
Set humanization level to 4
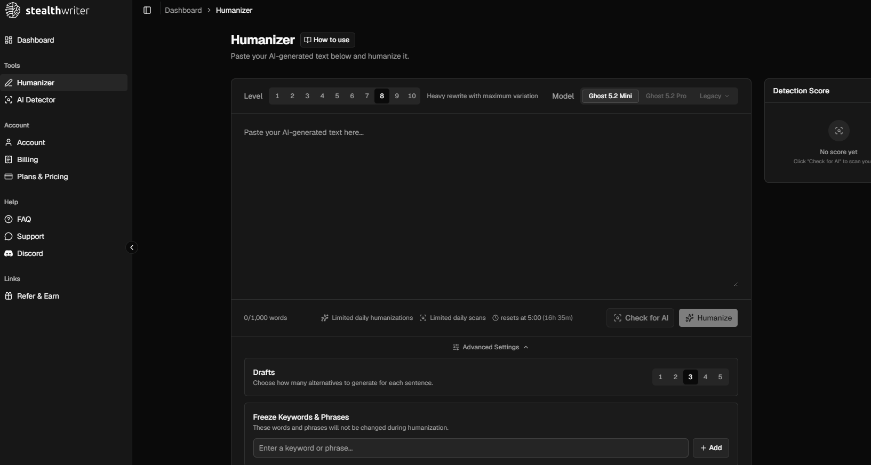click(322, 96)
